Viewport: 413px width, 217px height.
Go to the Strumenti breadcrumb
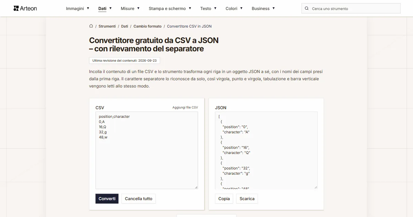pyautogui.click(x=107, y=26)
